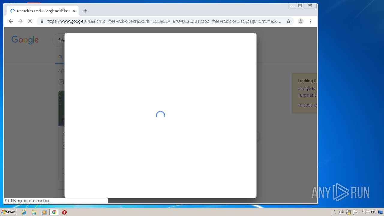
Task: Click the forward navigation arrow
Action: click(x=20, y=21)
